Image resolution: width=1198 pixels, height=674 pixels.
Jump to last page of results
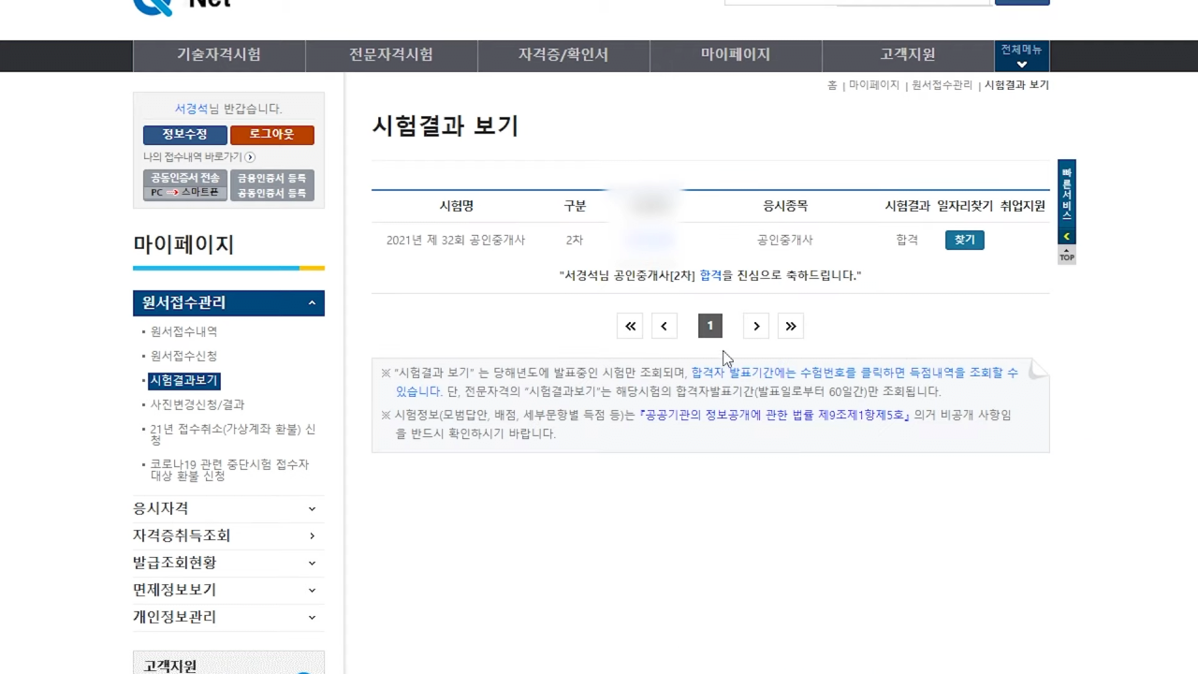(791, 326)
